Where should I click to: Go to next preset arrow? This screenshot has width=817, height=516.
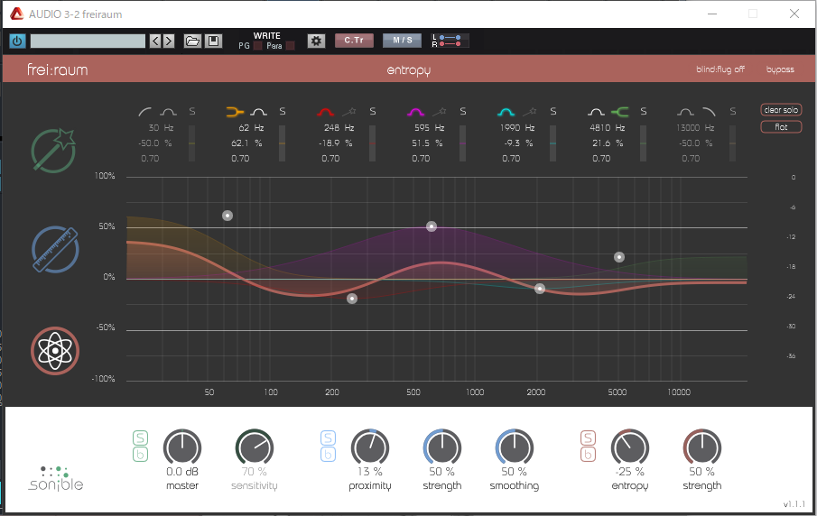[x=169, y=41]
